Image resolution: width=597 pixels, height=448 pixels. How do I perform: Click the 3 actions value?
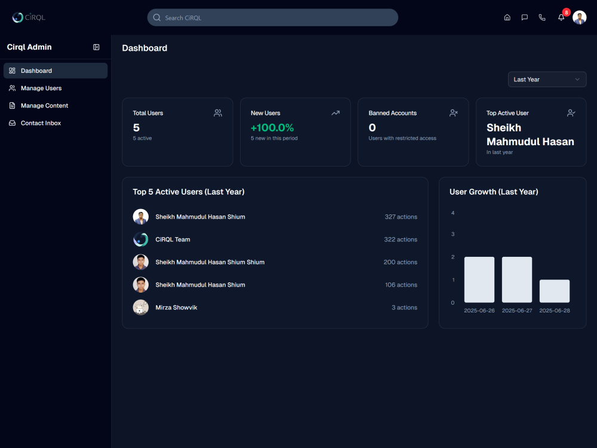pyautogui.click(x=404, y=308)
